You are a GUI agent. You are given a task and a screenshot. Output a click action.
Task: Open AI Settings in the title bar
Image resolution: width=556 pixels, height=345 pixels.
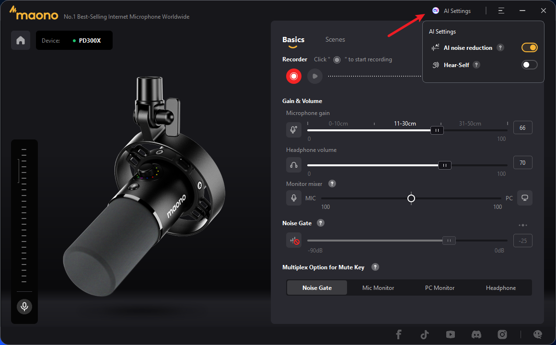[453, 10]
